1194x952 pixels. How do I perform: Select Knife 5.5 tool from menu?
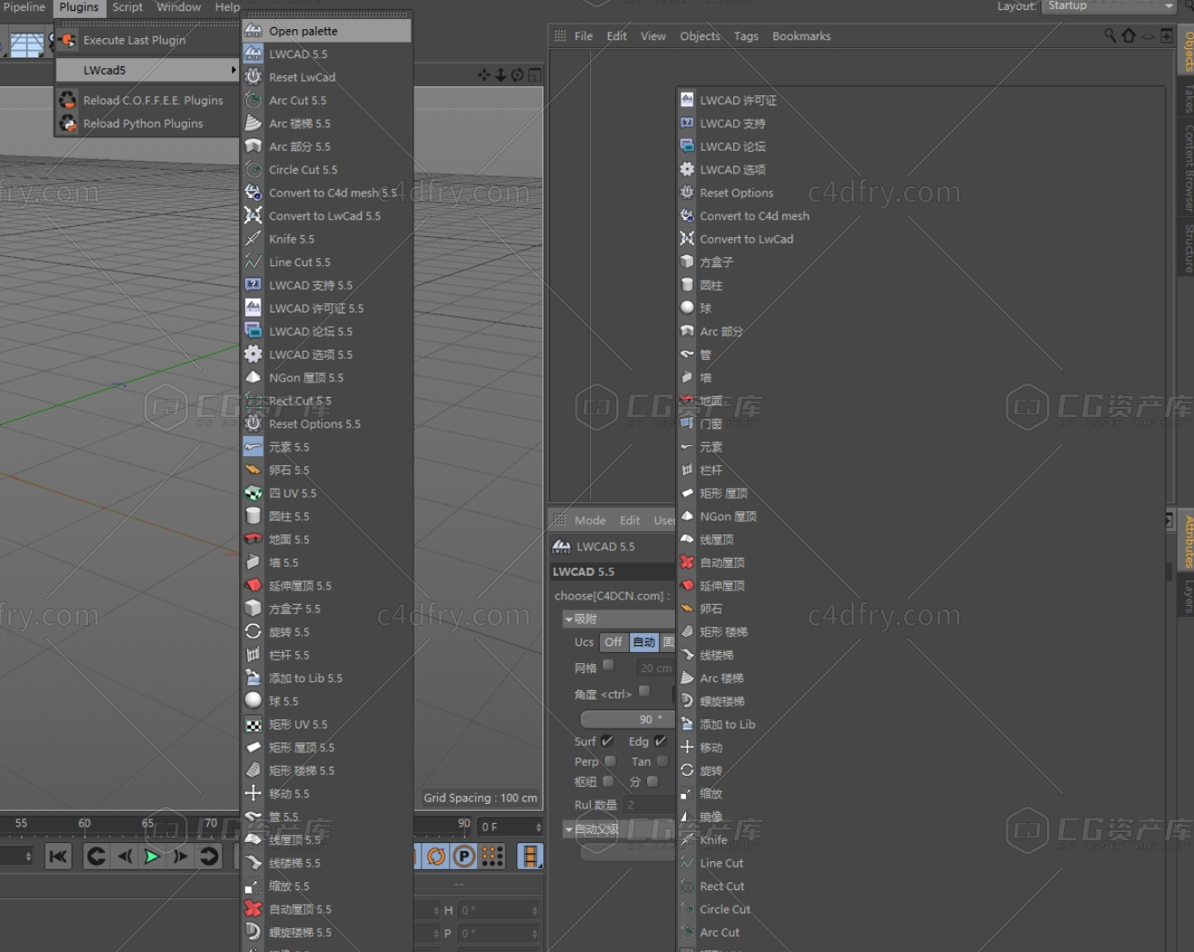click(327, 239)
